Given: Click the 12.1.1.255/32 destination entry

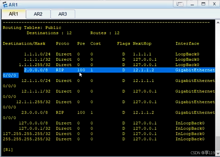Looking at the screenshot, I should click(x=33, y=102).
